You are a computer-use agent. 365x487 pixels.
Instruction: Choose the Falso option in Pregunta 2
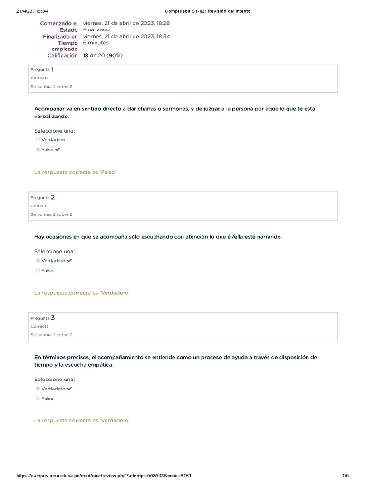pos(38,271)
